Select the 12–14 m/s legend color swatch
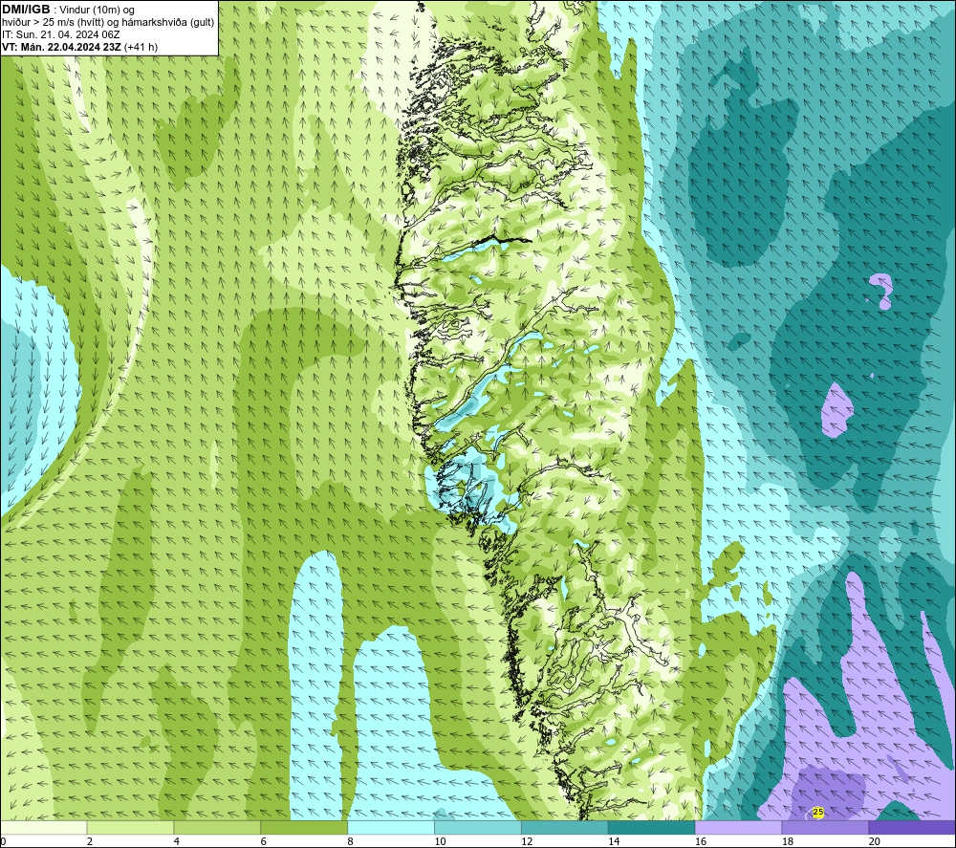956x848 pixels. point(565,828)
